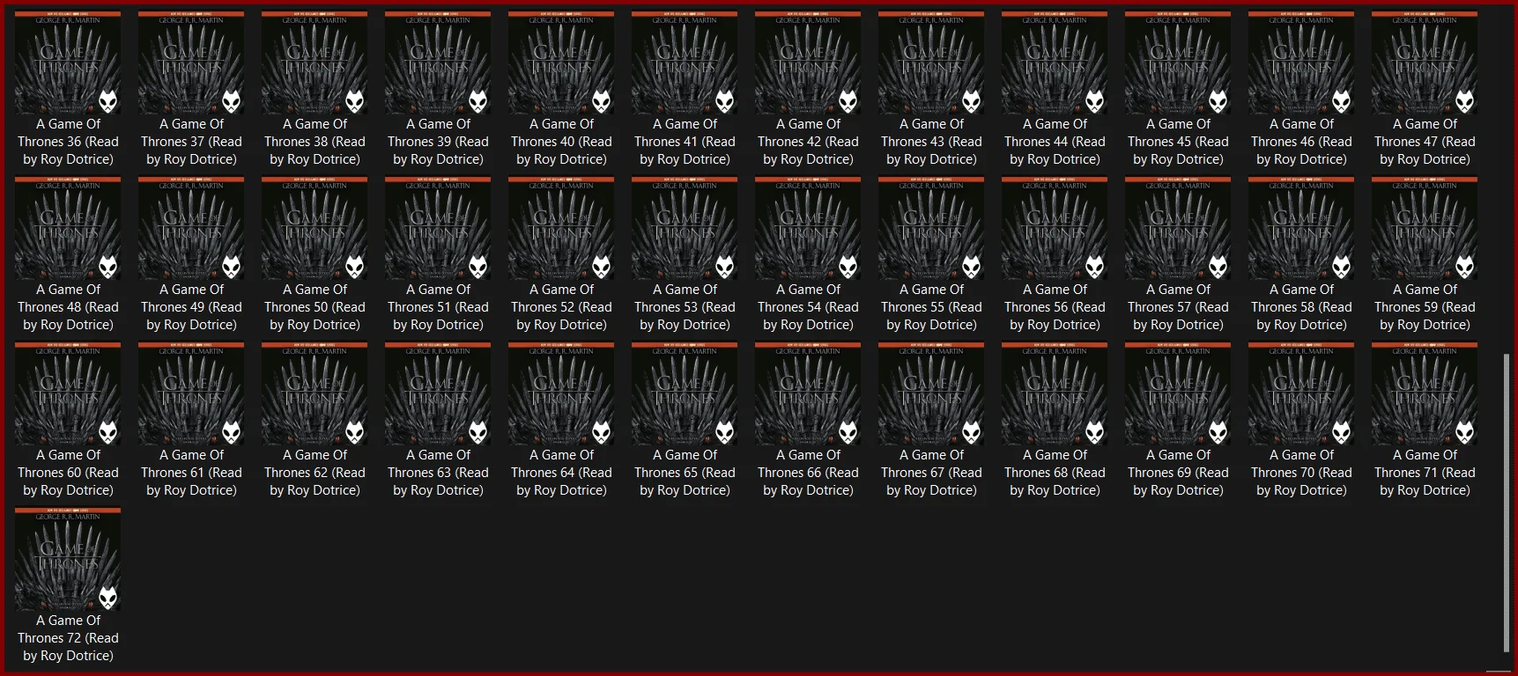The image size is (1518, 676).
Task: Click the file icon for Thrones 41
Action: pos(685,63)
